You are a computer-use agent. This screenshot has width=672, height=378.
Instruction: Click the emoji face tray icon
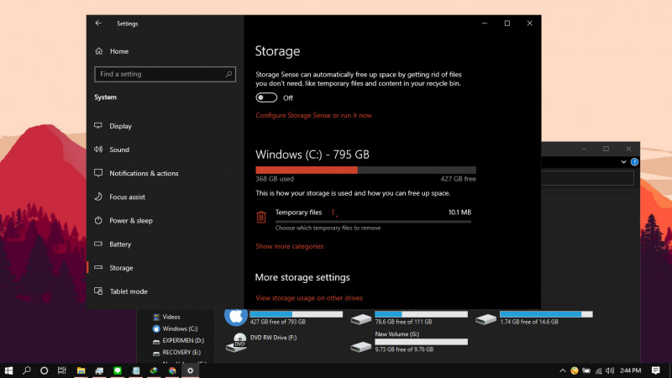coord(575,370)
